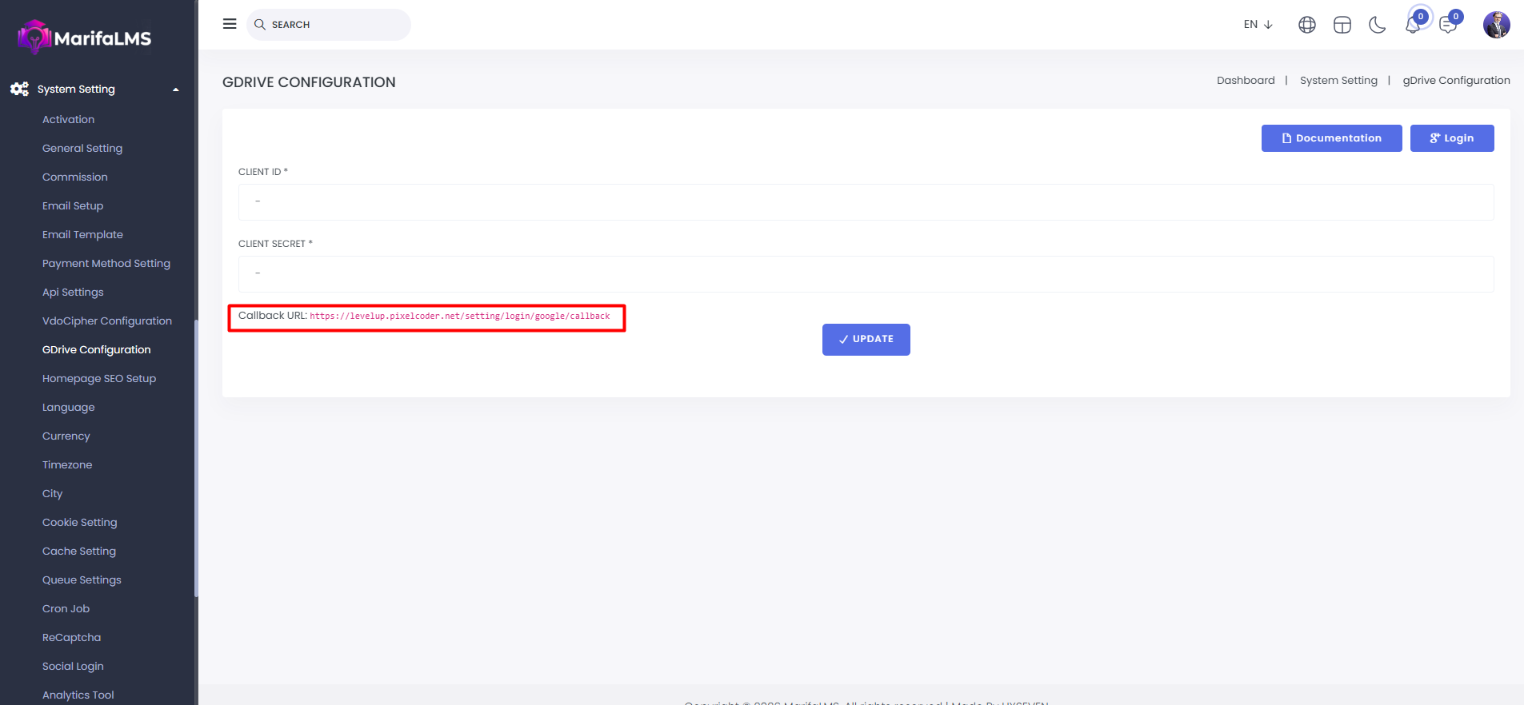Open VdoCipher Configuration menu item
The image size is (1524, 705).
point(107,321)
